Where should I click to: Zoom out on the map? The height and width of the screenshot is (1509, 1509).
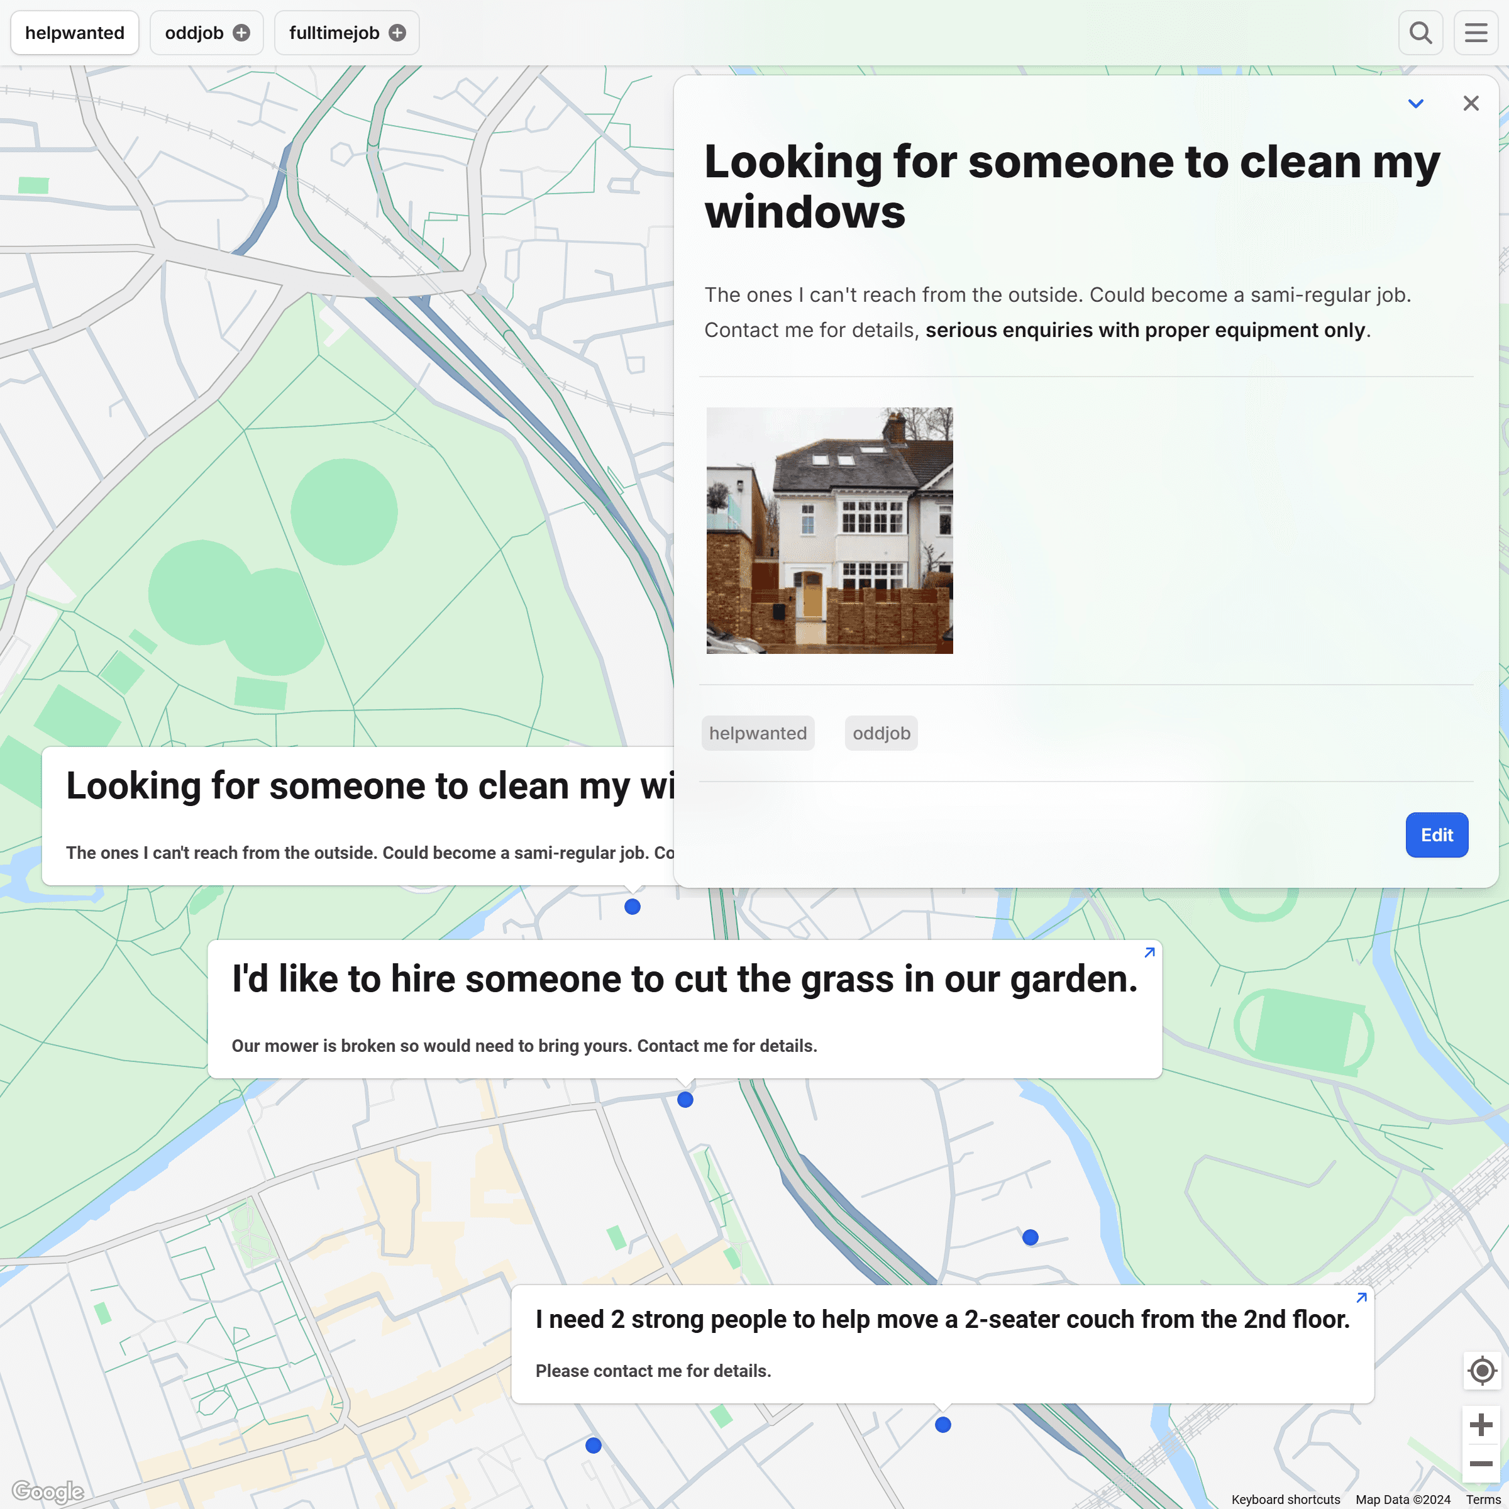tap(1481, 1464)
